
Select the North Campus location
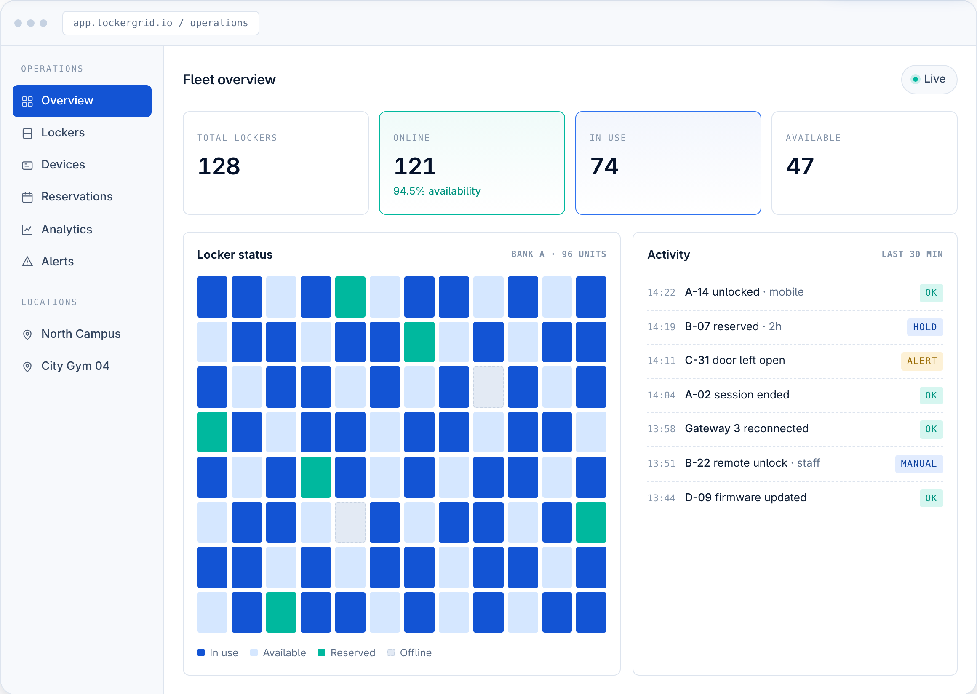82,335
